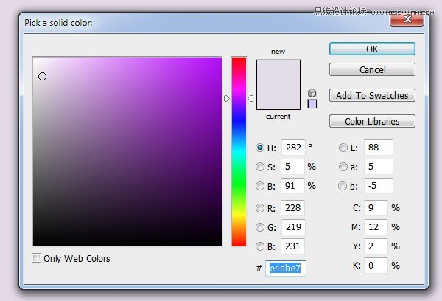
Task: Click the hex color input field
Action: [x=286, y=269]
